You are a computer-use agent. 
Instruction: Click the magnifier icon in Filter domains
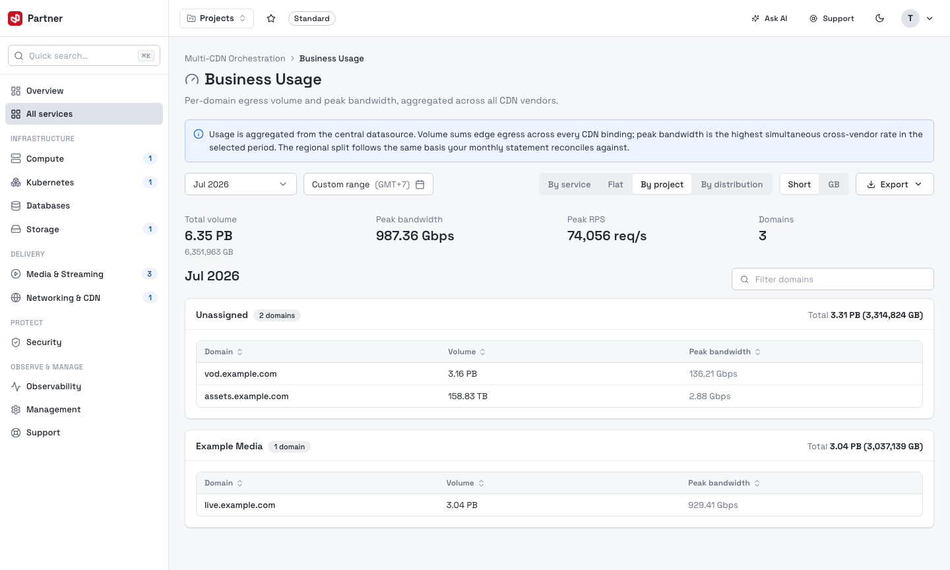[x=744, y=280]
